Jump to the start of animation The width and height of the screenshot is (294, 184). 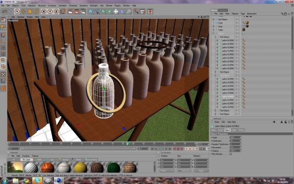point(152,149)
